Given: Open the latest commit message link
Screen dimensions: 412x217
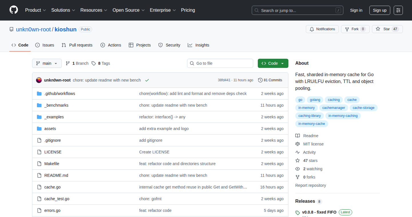Looking at the screenshot, I should 107,80.
